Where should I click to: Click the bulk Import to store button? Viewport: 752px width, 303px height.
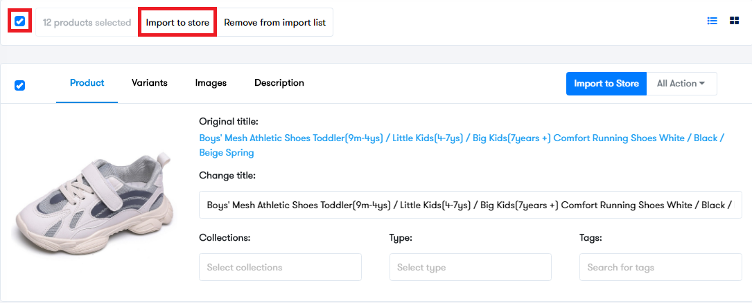177,23
